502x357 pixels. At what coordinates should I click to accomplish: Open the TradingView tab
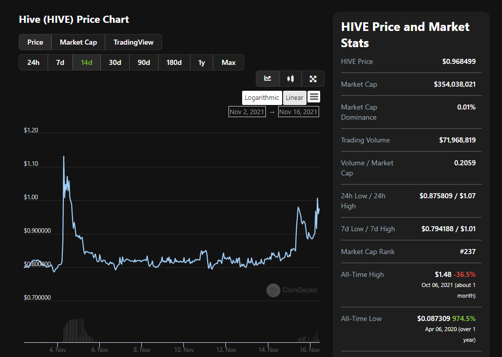point(133,42)
